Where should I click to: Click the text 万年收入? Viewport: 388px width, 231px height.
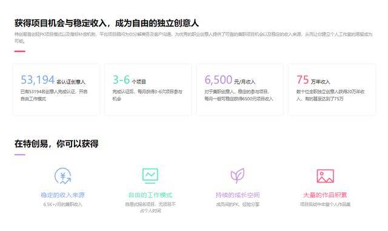[321, 82]
